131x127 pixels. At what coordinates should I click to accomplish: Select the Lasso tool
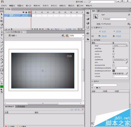(x=2, y=28)
